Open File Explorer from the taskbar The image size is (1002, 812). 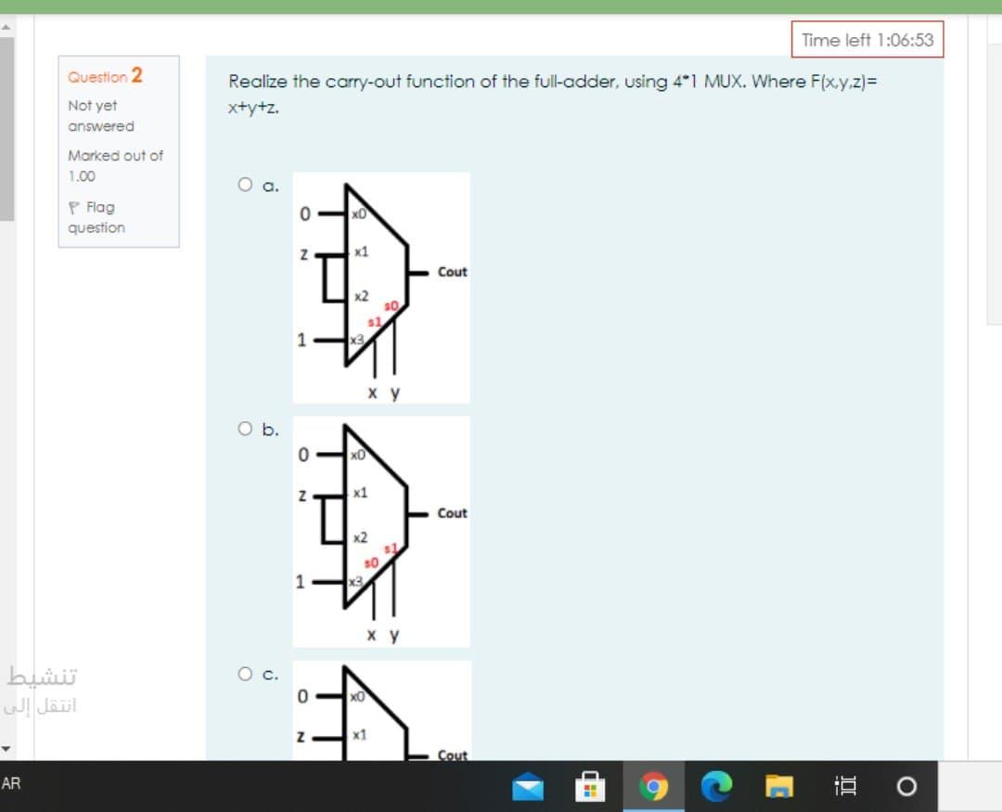[x=780, y=785]
